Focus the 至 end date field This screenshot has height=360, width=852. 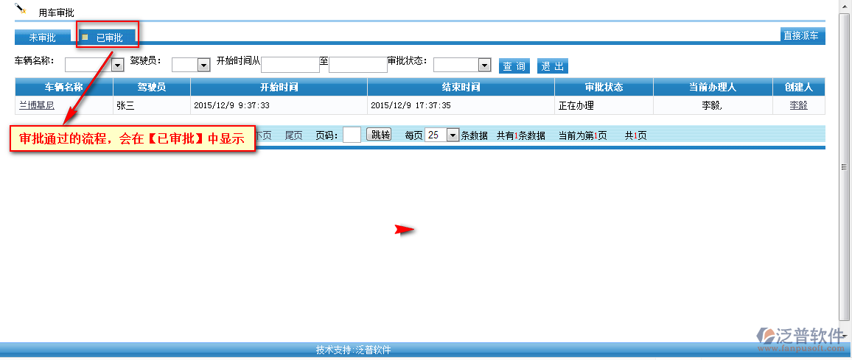click(x=358, y=65)
